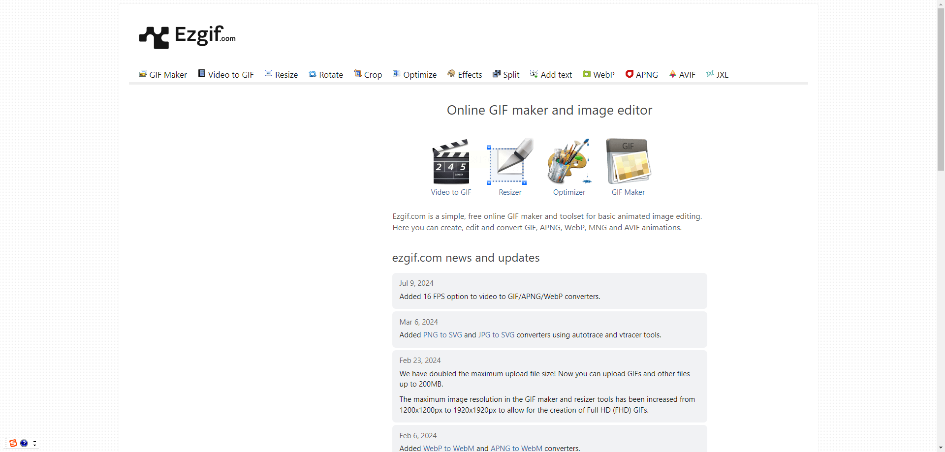Click the Sogou input method S icon
Viewport: 945px width, 452px height.
[x=13, y=443]
